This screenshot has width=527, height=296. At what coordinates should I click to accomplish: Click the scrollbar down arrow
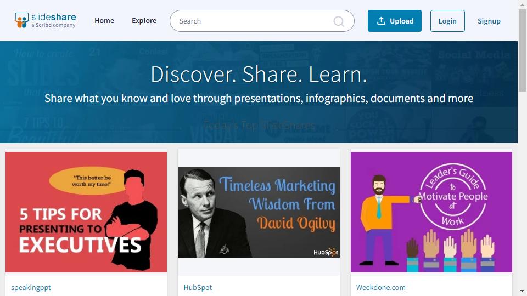coord(522,291)
